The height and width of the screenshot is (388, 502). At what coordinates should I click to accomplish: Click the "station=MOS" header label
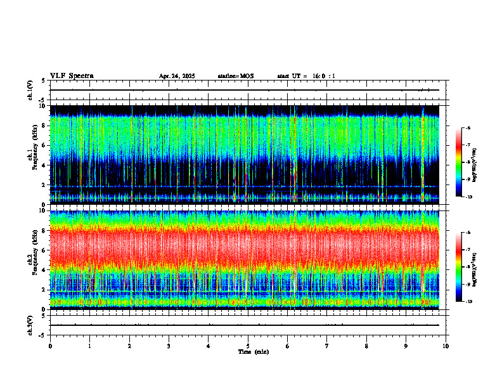[236, 76]
